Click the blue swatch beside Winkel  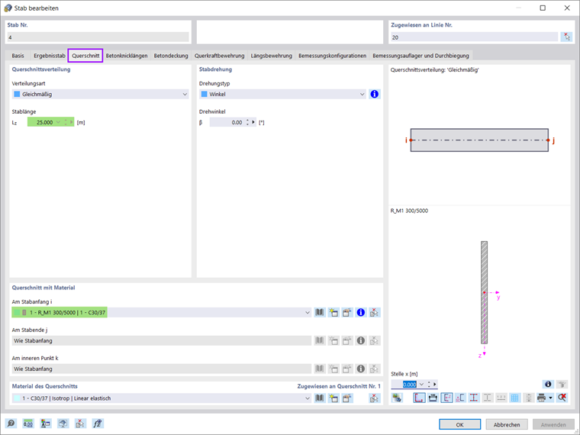tap(204, 95)
